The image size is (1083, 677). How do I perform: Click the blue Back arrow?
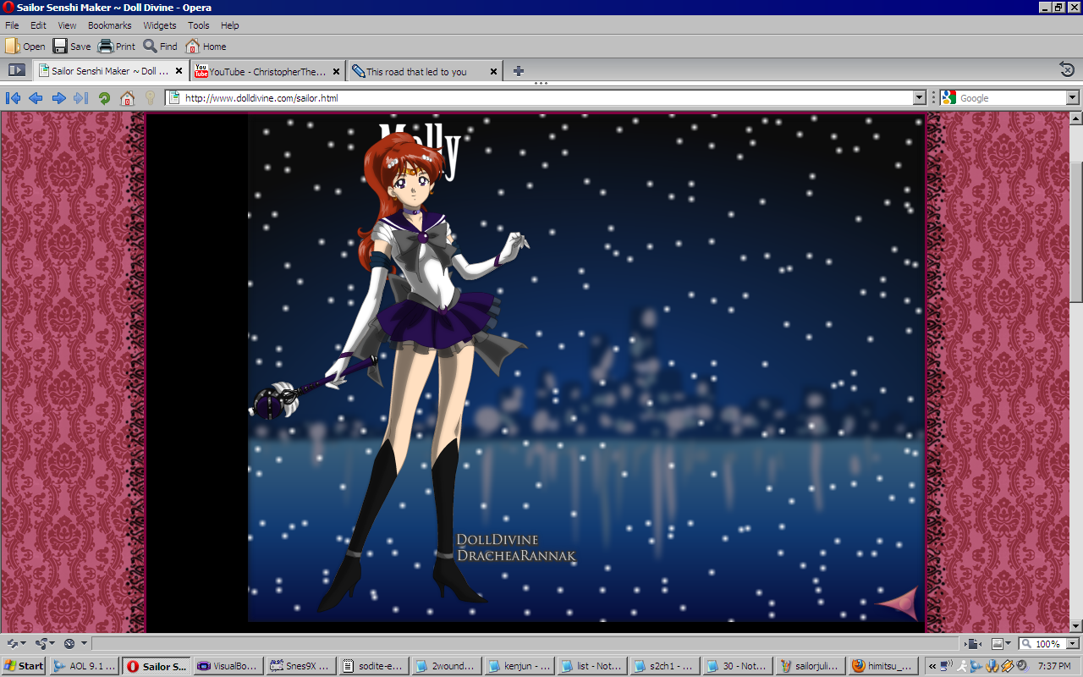click(x=36, y=98)
